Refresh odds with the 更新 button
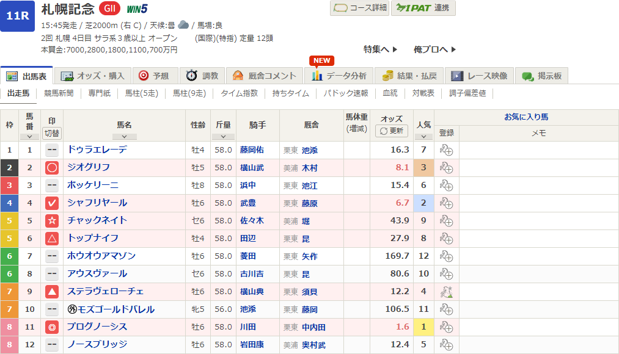 pos(392,131)
